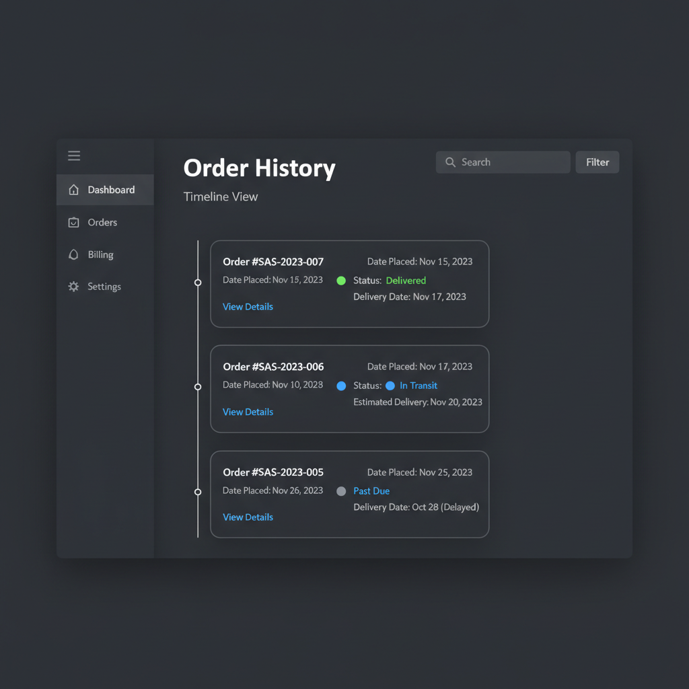689x689 pixels.
Task: Click the green Delivered status dot
Action: (341, 281)
